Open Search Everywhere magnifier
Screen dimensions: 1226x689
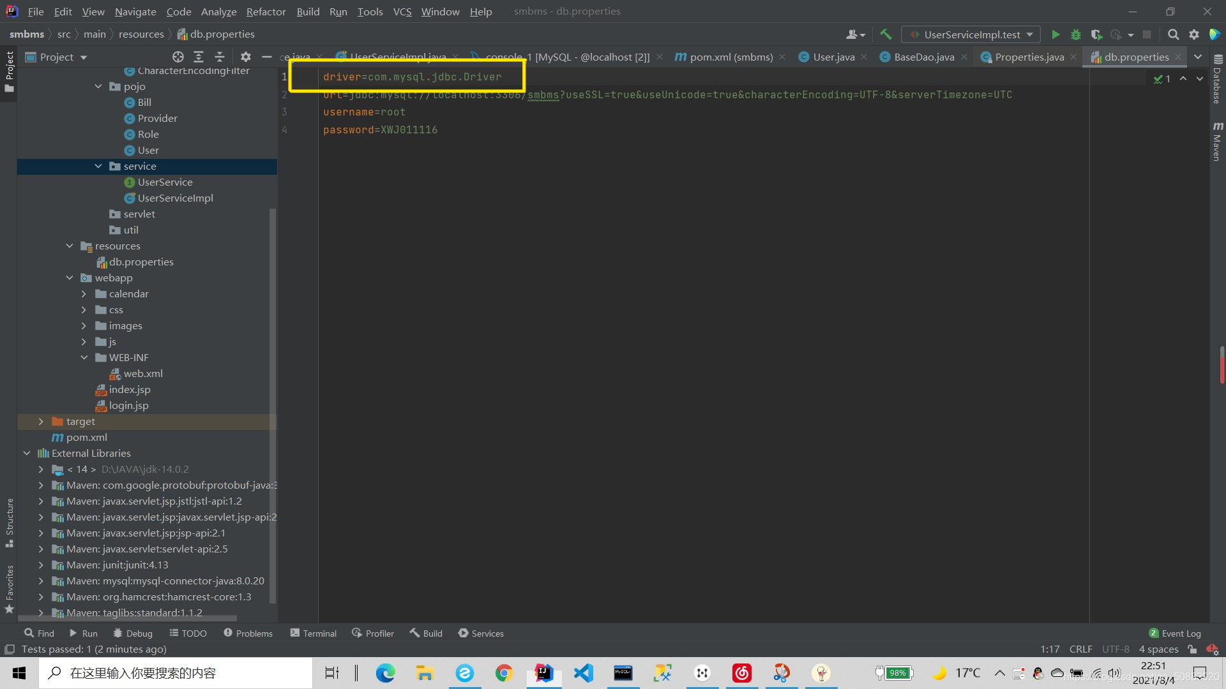click(x=1173, y=34)
